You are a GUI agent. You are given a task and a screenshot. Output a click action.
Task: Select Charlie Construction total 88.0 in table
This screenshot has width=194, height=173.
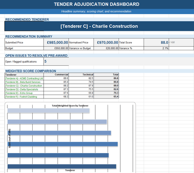point(106,86)
